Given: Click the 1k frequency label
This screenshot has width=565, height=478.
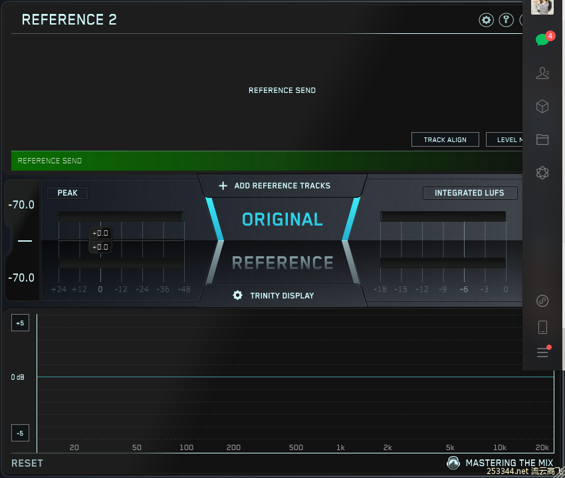Looking at the screenshot, I should tap(340, 447).
